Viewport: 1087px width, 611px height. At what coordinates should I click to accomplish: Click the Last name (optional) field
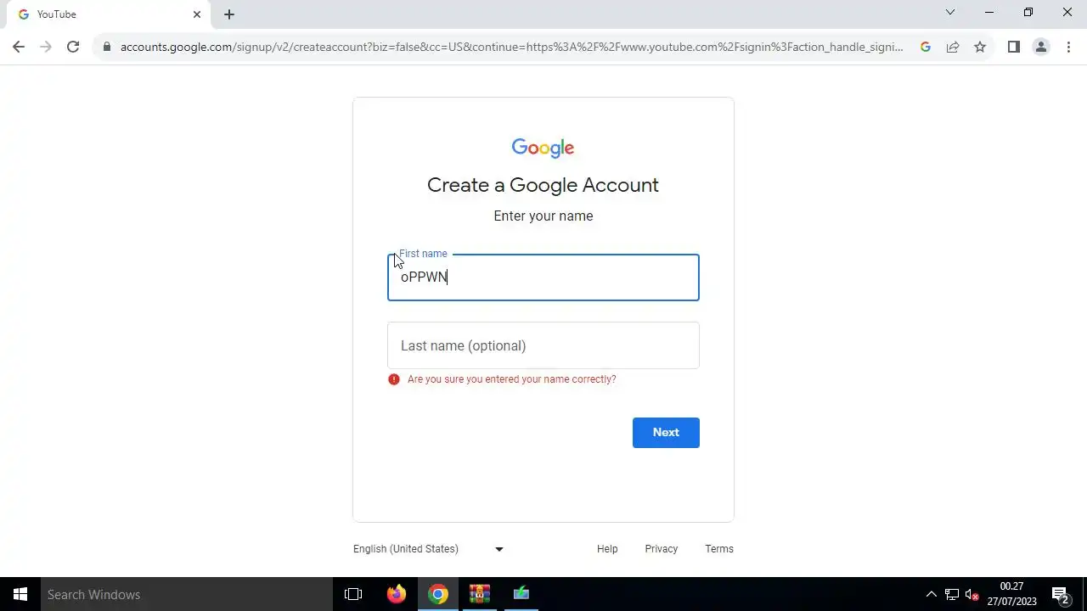pyautogui.click(x=543, y=345)
